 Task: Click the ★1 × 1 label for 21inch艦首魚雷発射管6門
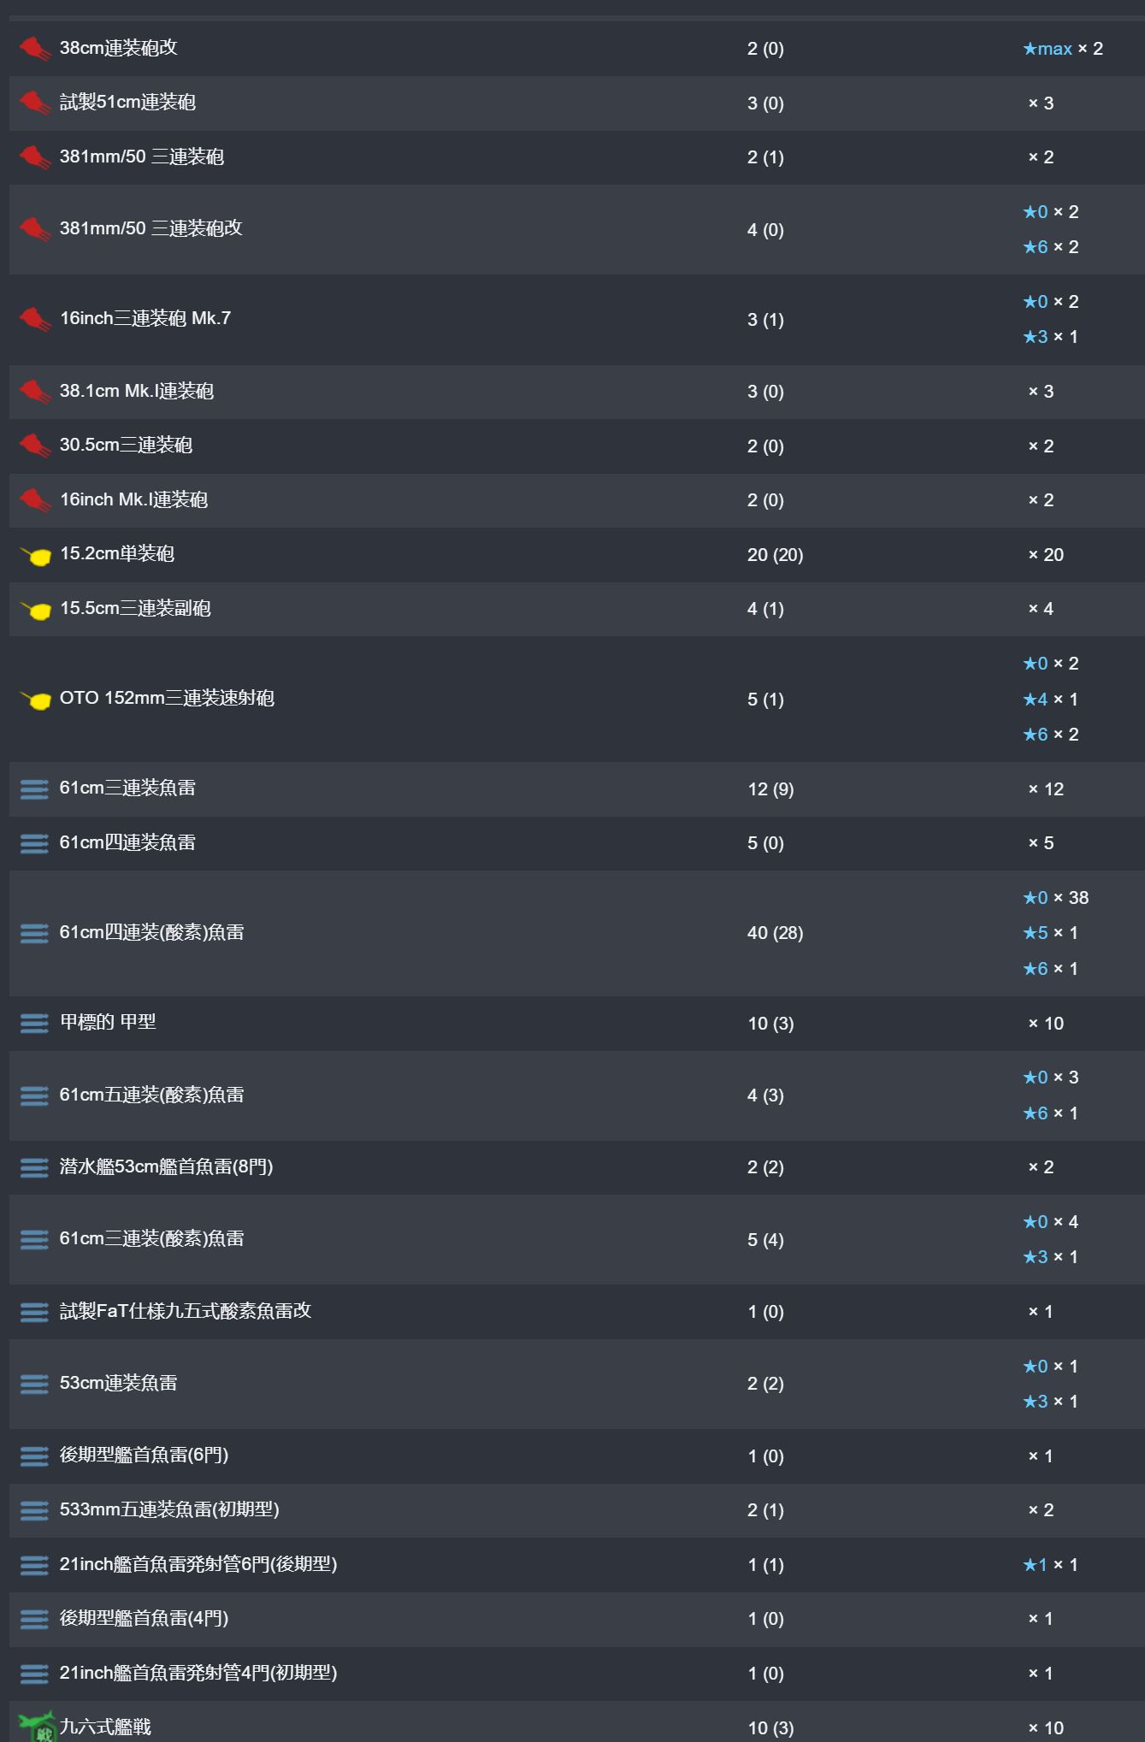1051,1565
